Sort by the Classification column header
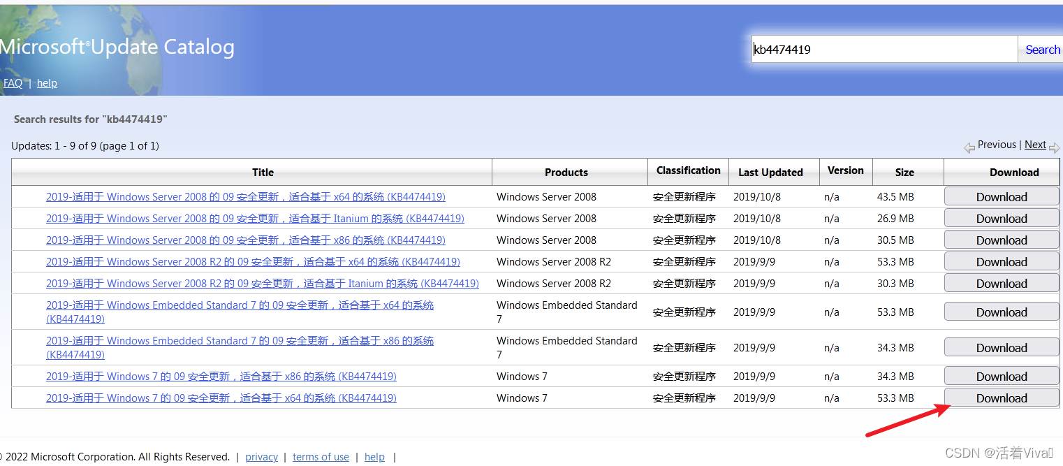The width and height of the screenshot is (1063, 466). click(689, 170)
